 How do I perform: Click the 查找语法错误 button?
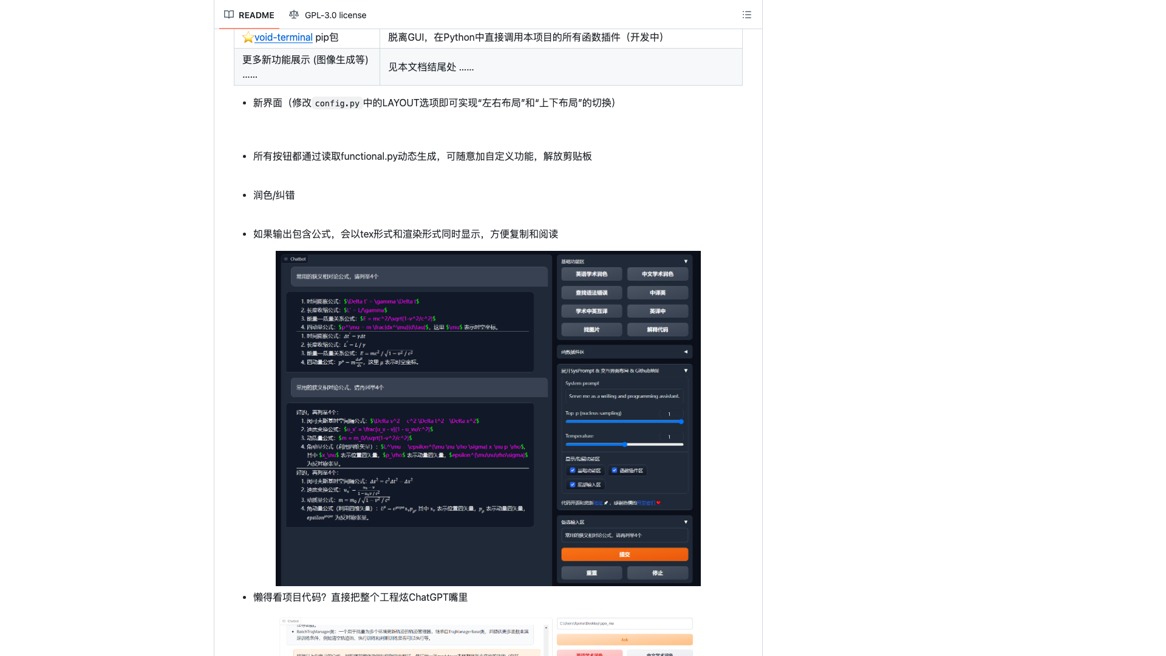[x=592, y=293]
